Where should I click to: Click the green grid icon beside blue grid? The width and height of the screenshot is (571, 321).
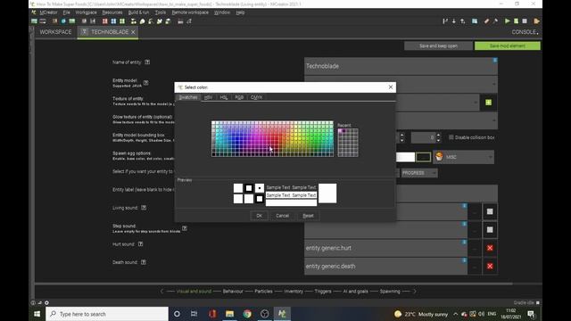tap(122, 21)
